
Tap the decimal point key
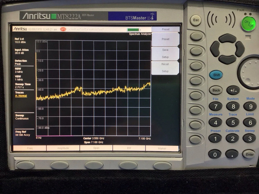tap(232, 154)
